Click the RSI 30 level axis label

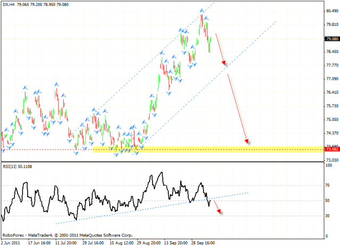pos(329,216)
